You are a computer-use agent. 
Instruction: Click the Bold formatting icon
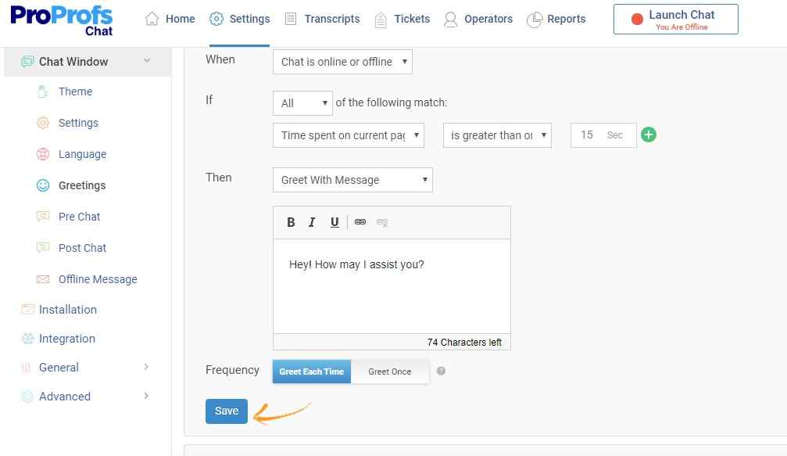tap(291, 222)
